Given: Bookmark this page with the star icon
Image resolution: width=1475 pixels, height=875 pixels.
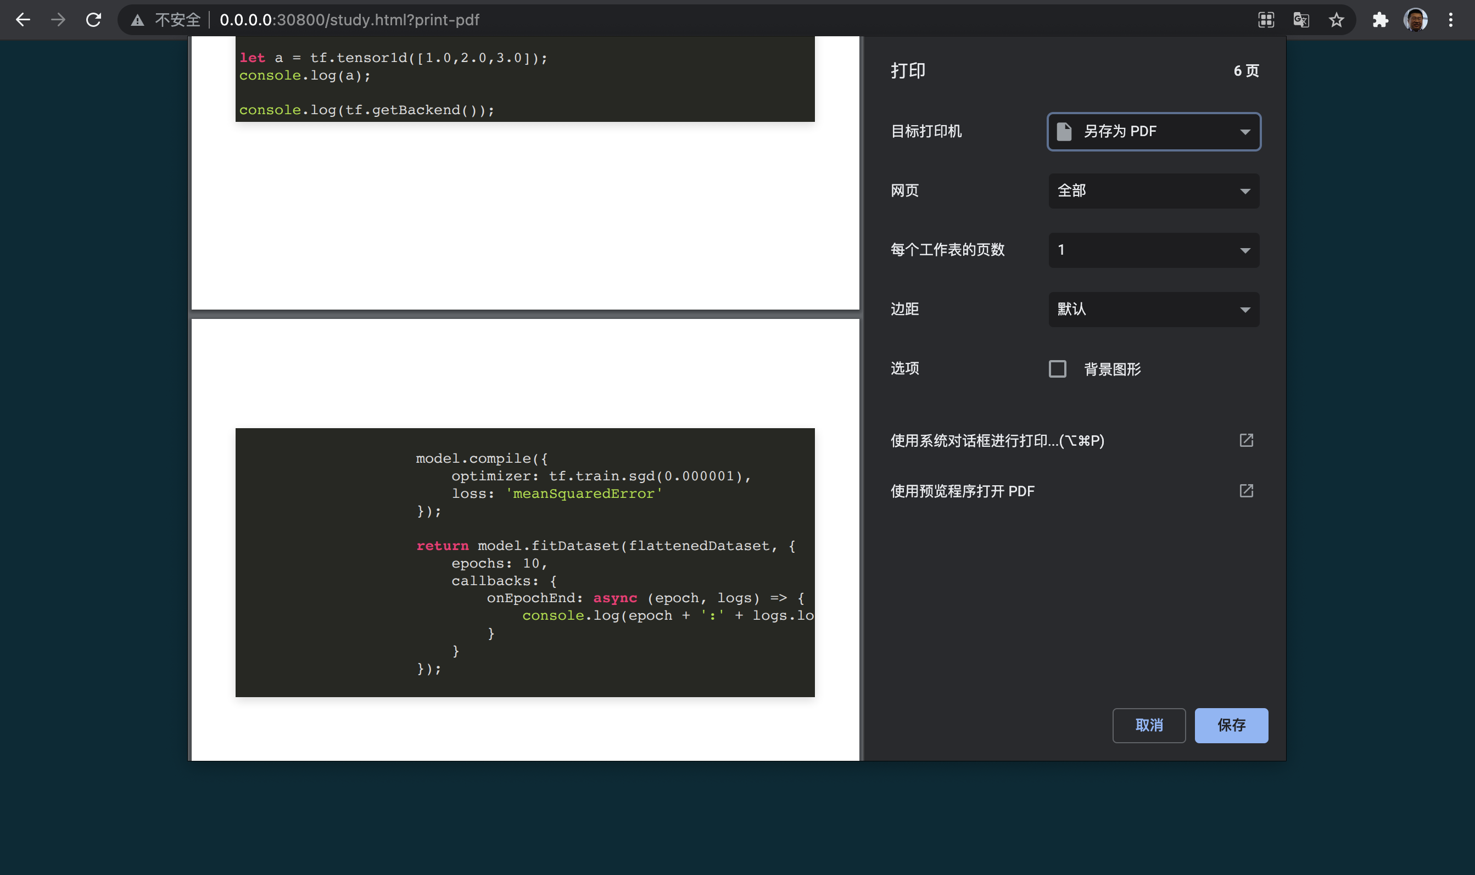Looking at the screenshot, I should [x=1337, y=20].
